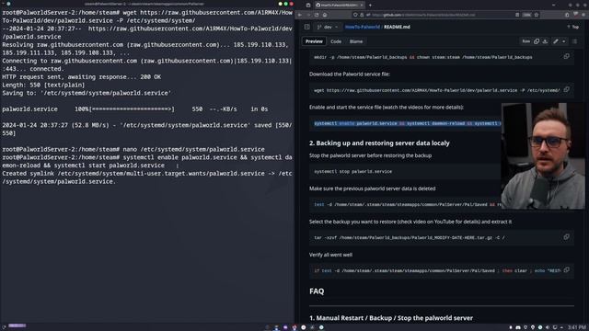This screenshot has width=589, height=331.
Task: Click the webcam overlay of the presenter
Action: (543, 155)
